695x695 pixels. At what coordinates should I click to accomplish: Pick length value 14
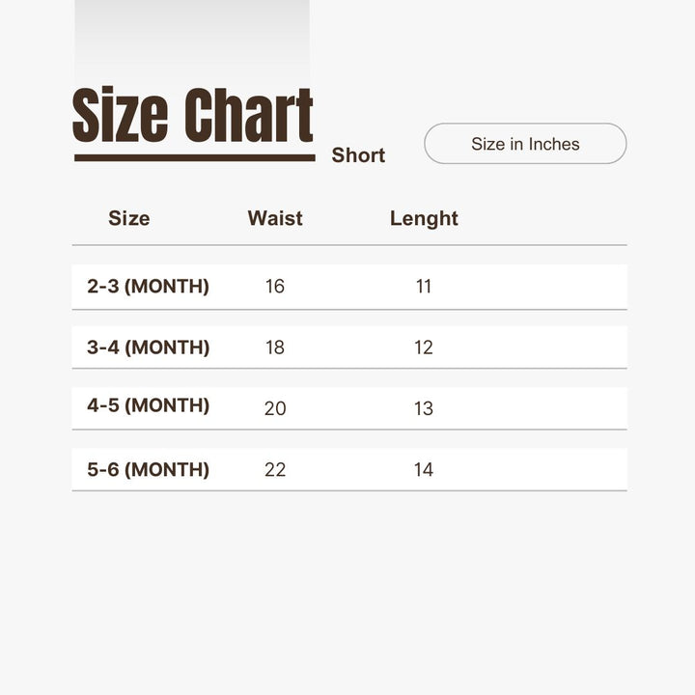pyautogui.click(x=424, y=470)
